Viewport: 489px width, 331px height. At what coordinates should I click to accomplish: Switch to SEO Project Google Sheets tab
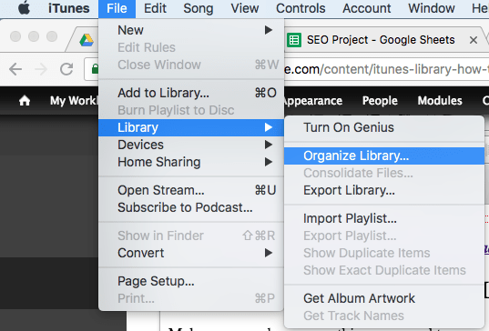(x=381, y=40)
